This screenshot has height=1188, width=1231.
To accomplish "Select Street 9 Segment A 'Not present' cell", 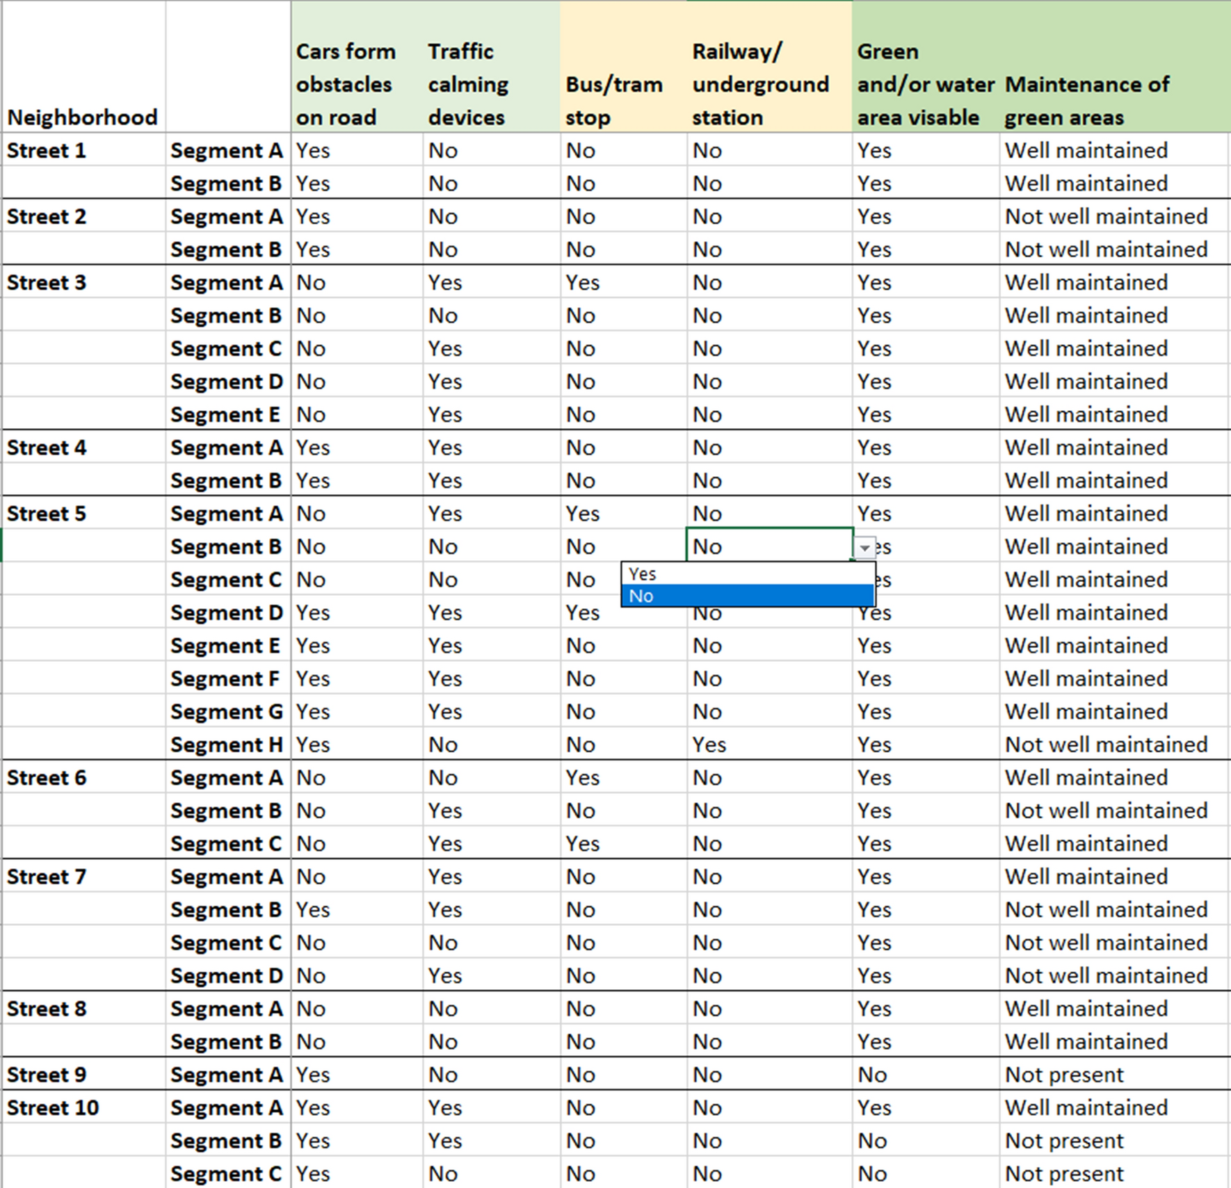I will point(1114,1075).
